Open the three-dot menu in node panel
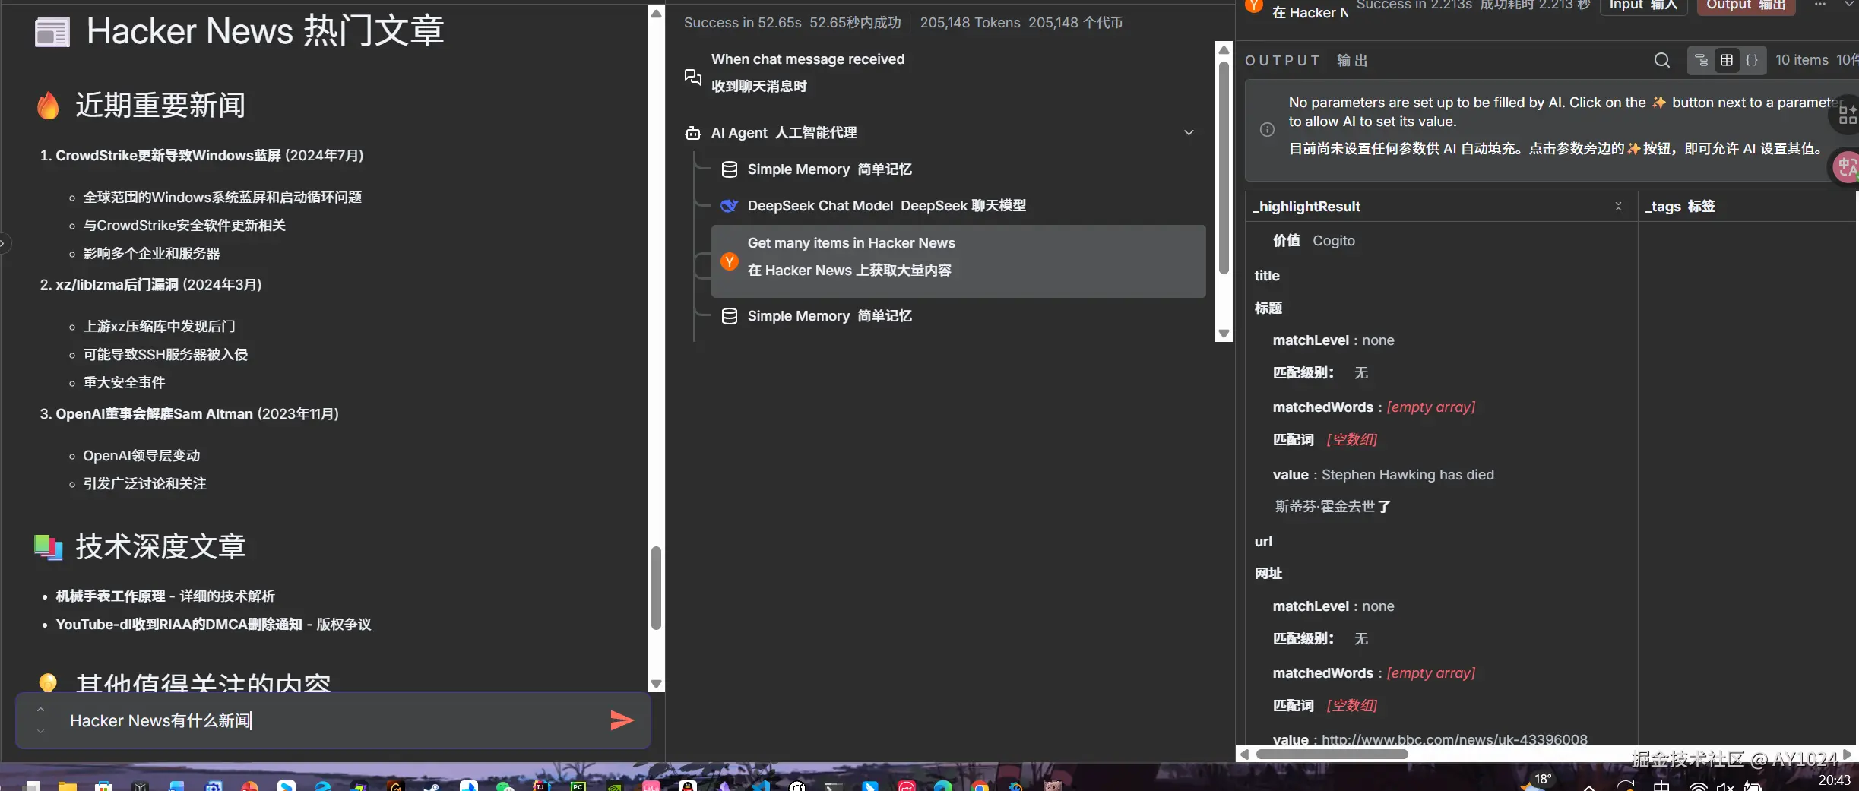This screenshot has height=791, width=1859. [1819, 5]
